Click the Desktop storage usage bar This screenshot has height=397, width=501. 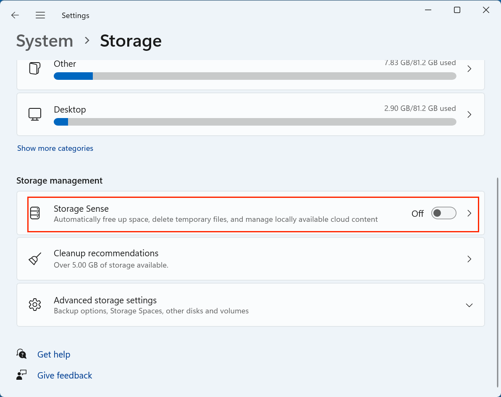(x=254, y=122)
